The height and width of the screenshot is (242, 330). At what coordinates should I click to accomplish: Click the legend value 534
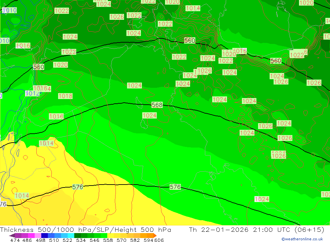[x=81, y=240]
